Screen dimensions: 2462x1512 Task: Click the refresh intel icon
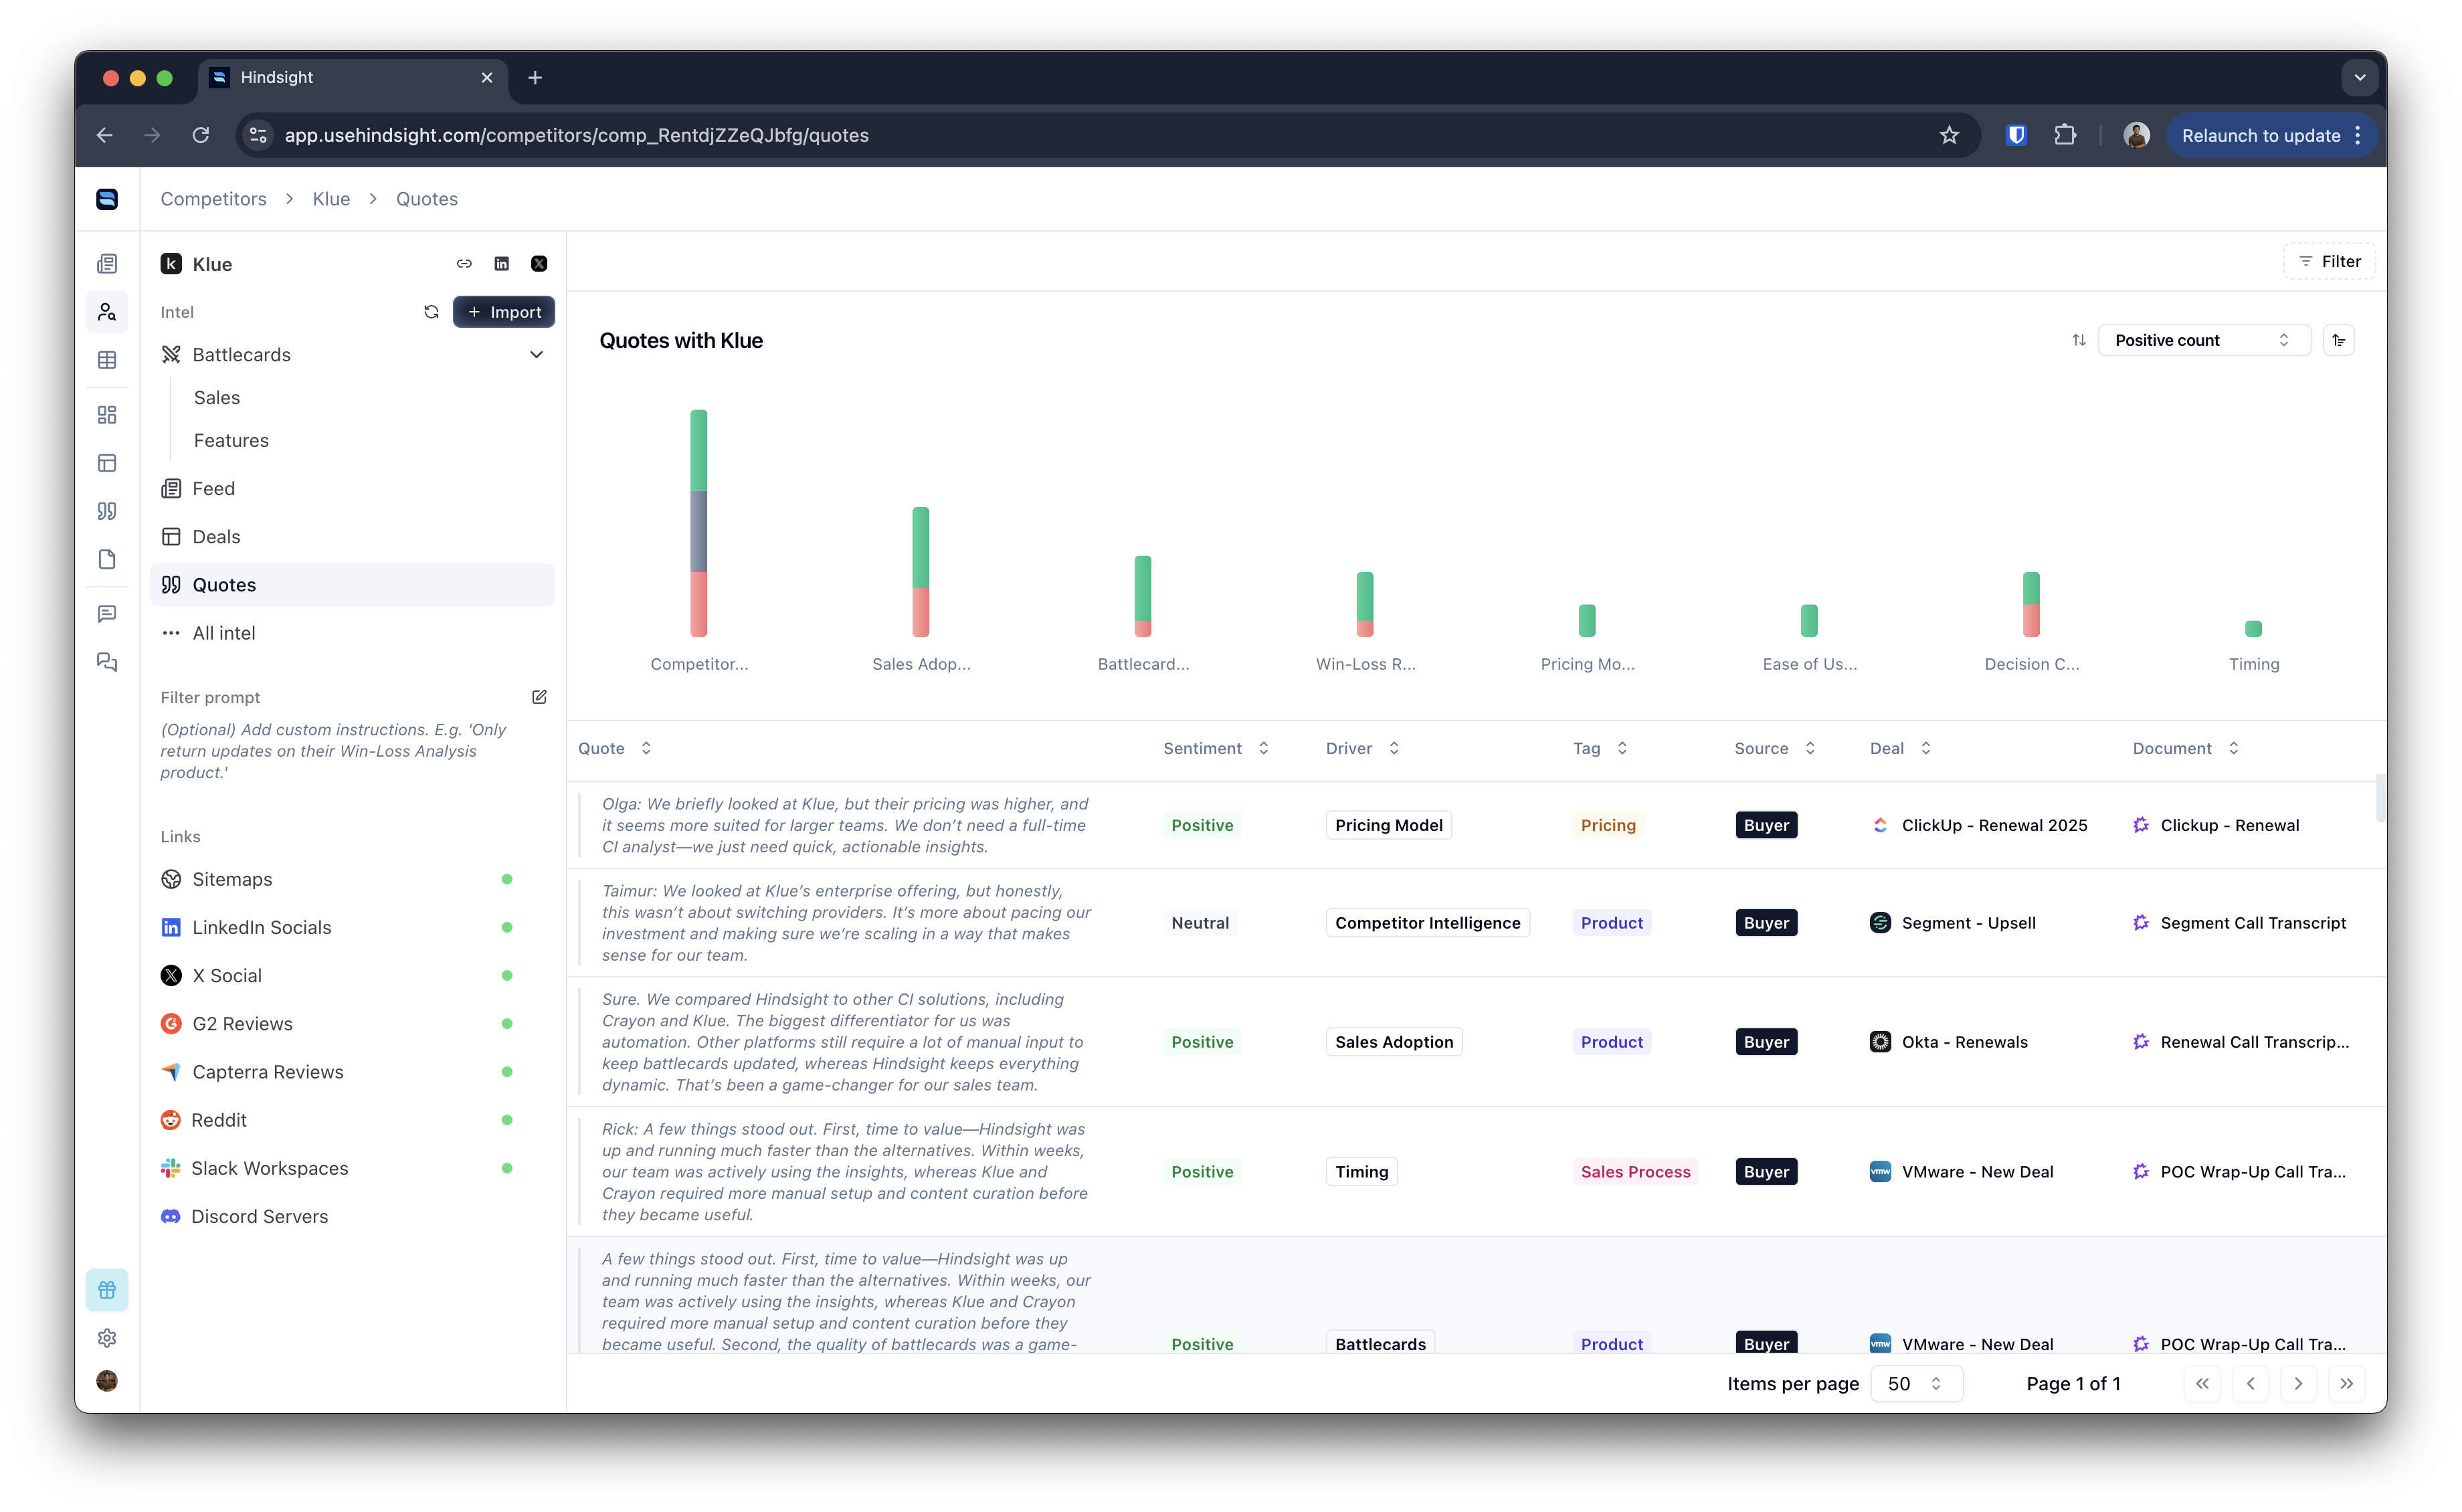pos(431,312)
